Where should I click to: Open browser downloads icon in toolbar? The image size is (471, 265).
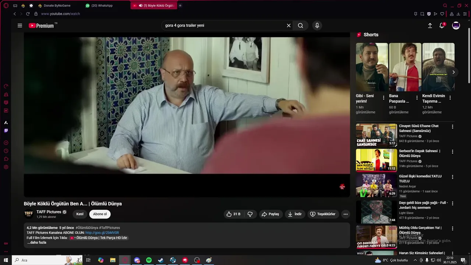point(458,14)
